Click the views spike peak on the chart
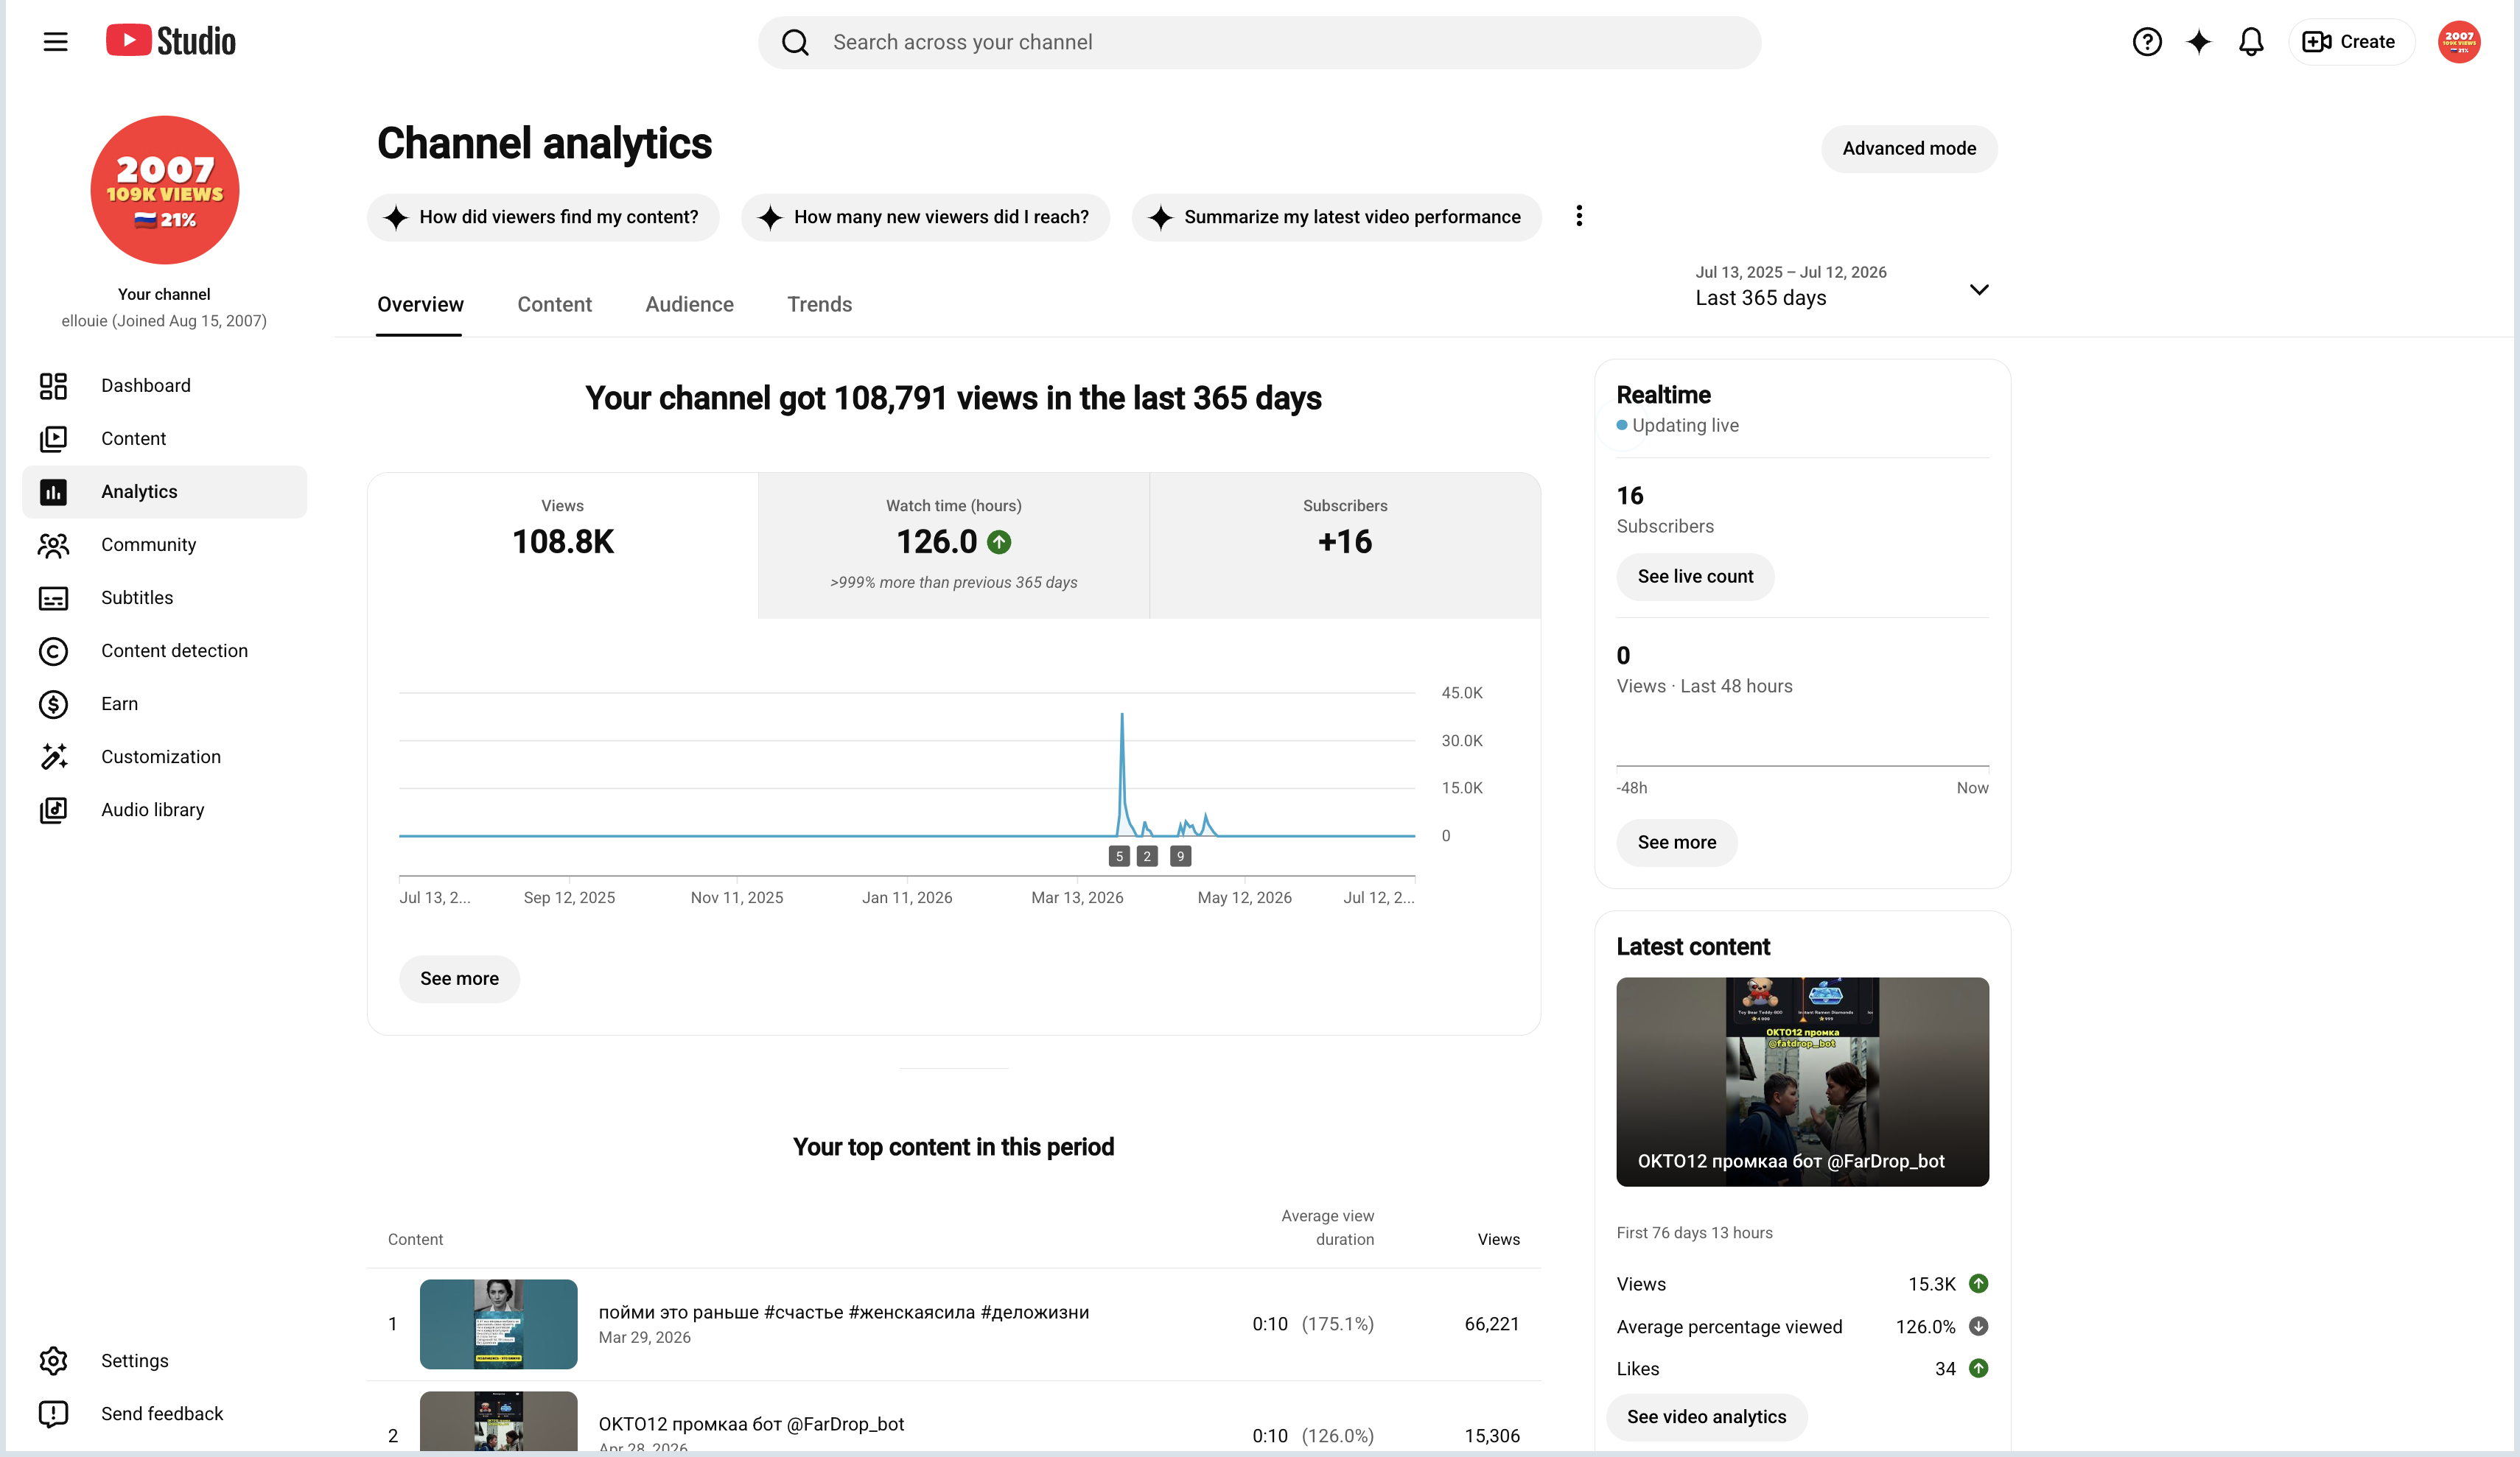The width and height of the screenshot is (2520, 1457). pyautogui.click(x=1122, y=714)
